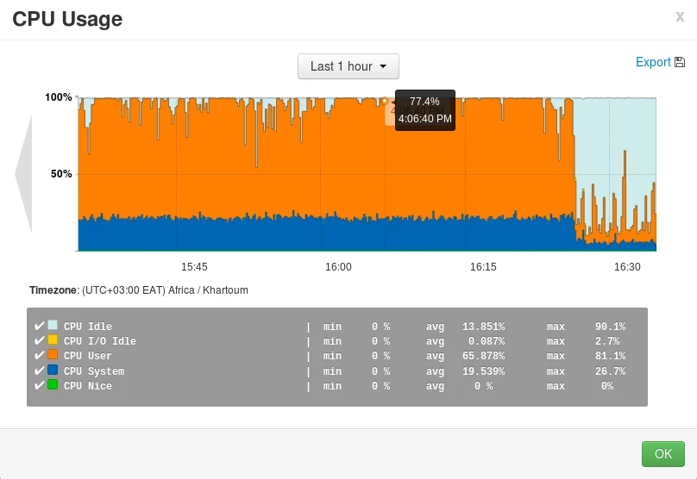
Task: Open the Last 1 hour time range dropdown
Action: pos(348,66)
